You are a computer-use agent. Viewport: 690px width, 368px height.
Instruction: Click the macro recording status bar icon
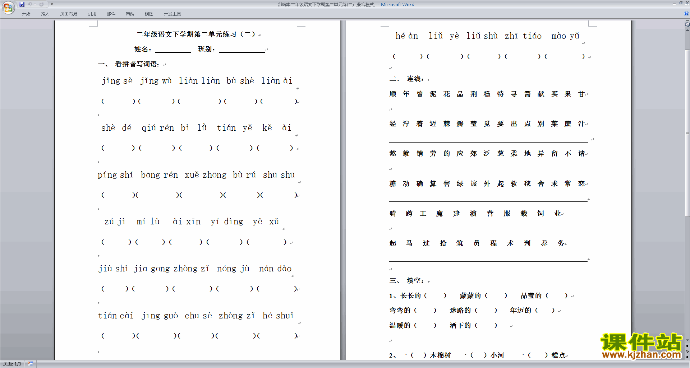pyautogui.click(x=30, y=364)
